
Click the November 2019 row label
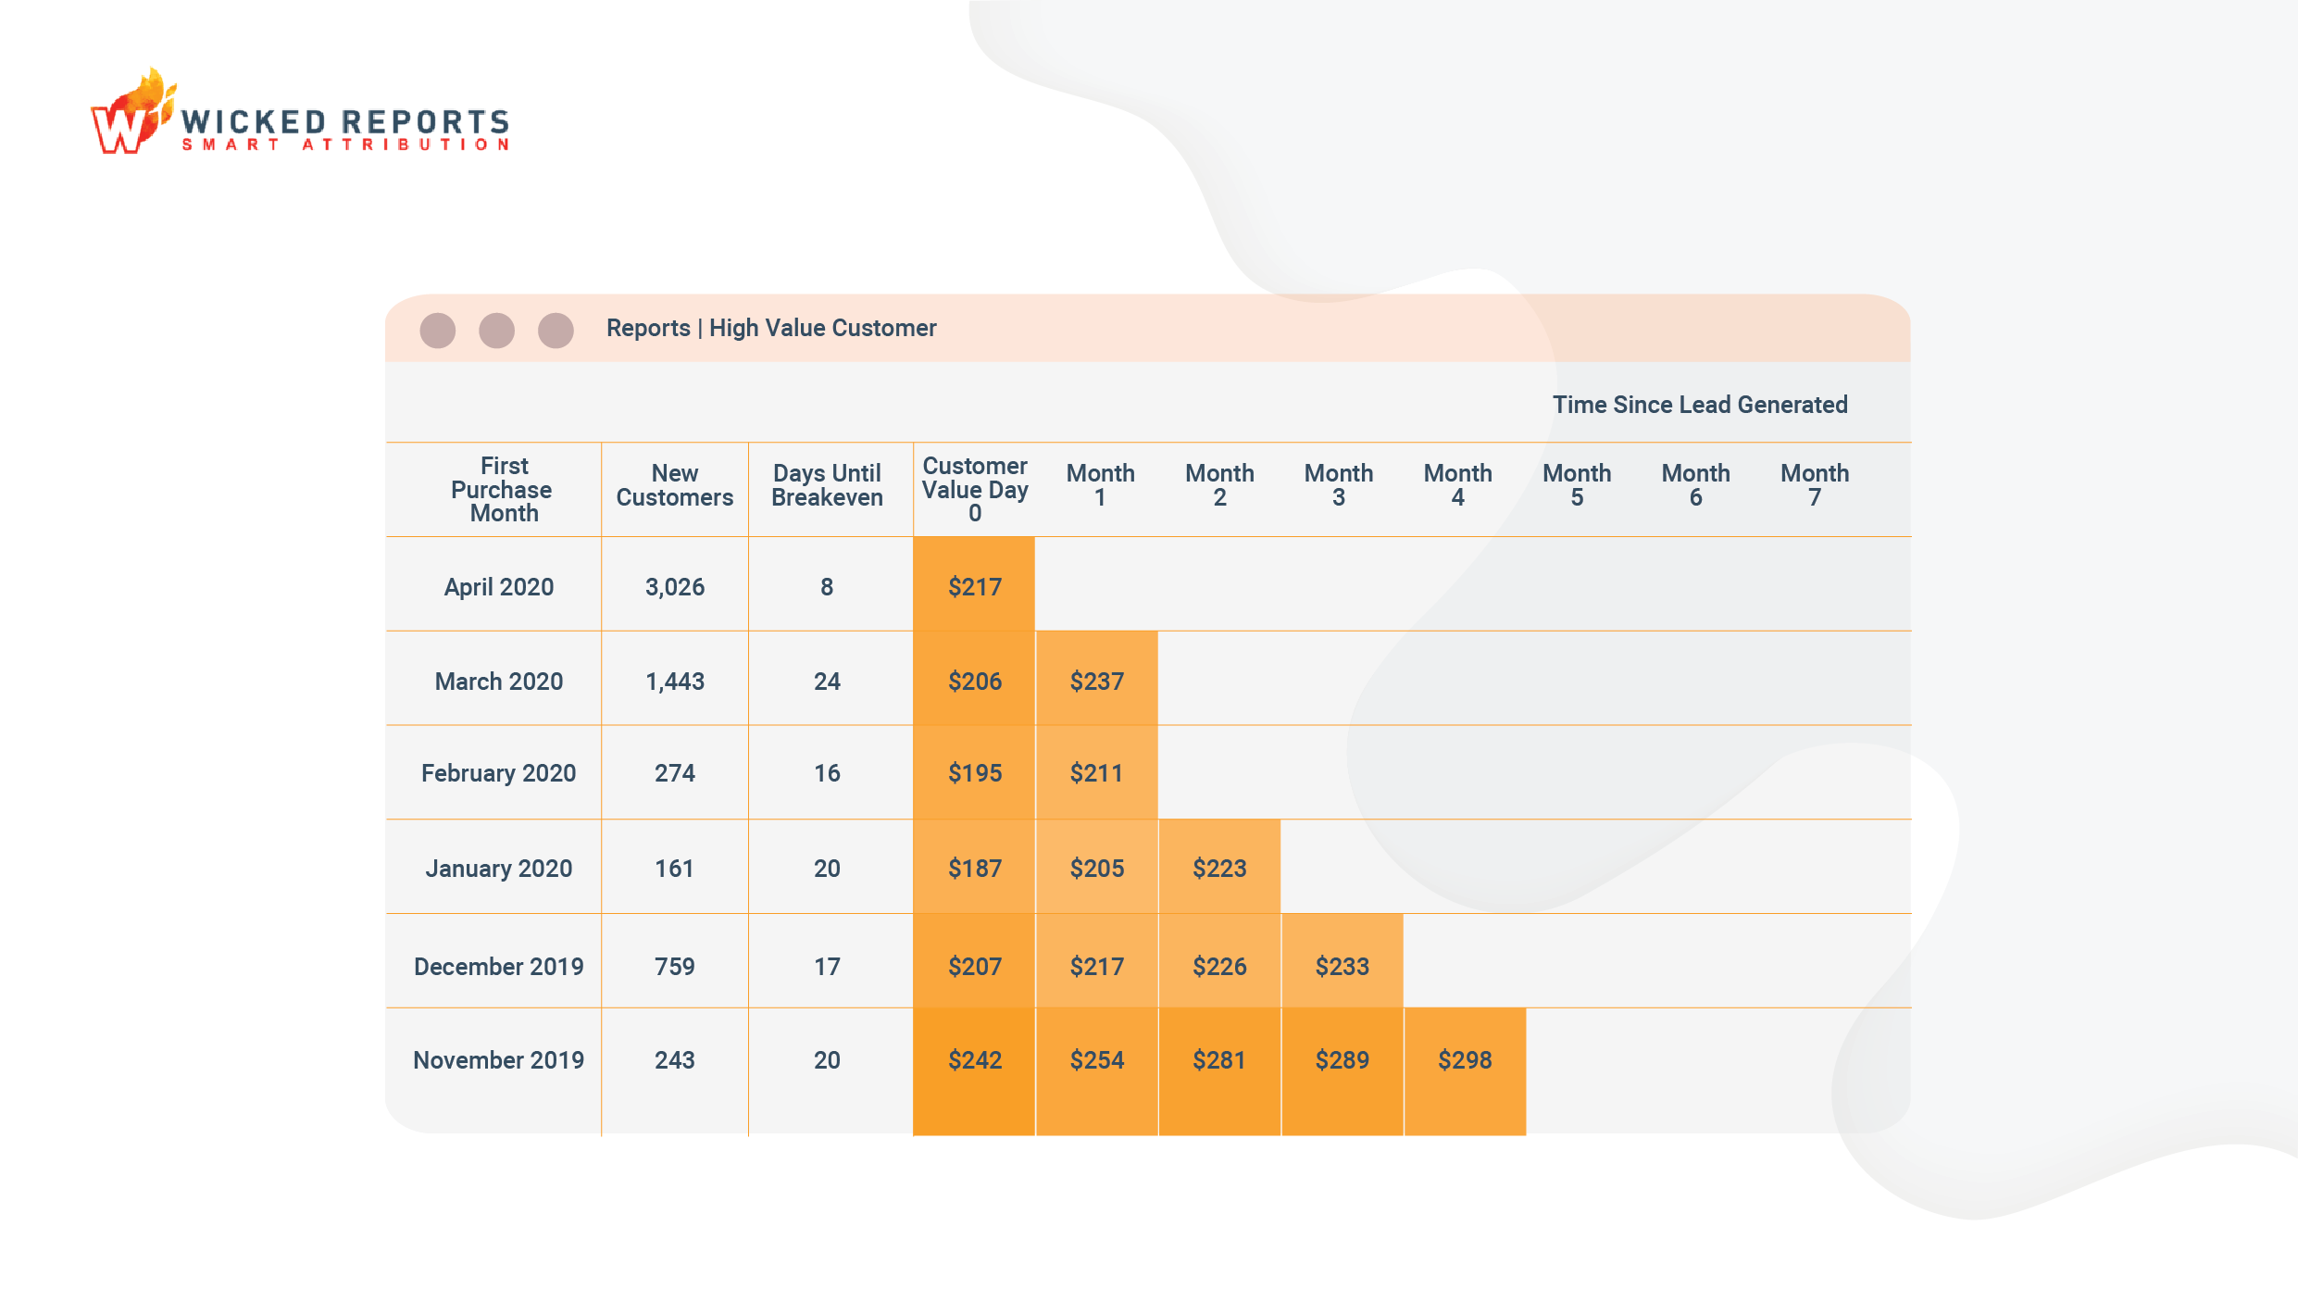(498, 1060)
